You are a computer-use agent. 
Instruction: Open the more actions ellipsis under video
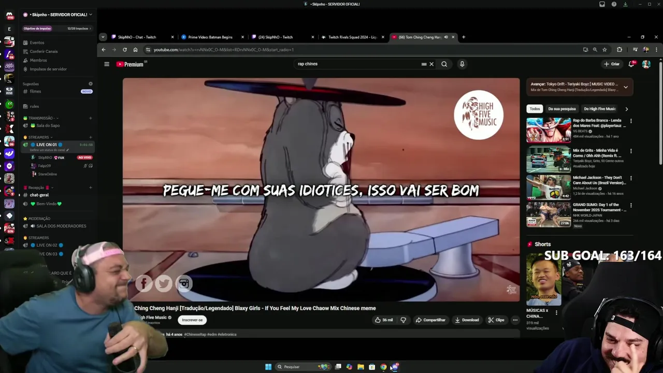click(x=515, y=320)
